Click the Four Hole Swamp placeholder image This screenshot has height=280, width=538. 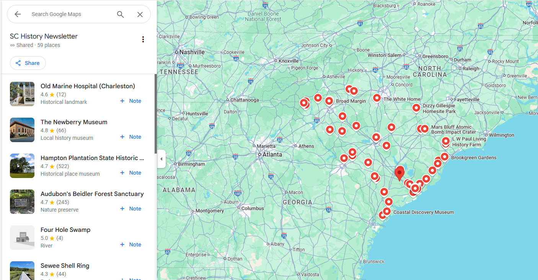(22, 238)
